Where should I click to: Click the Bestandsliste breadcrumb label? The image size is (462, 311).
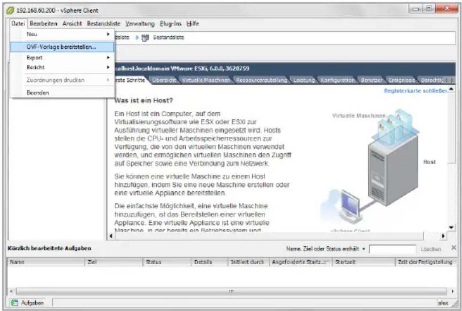168,38
